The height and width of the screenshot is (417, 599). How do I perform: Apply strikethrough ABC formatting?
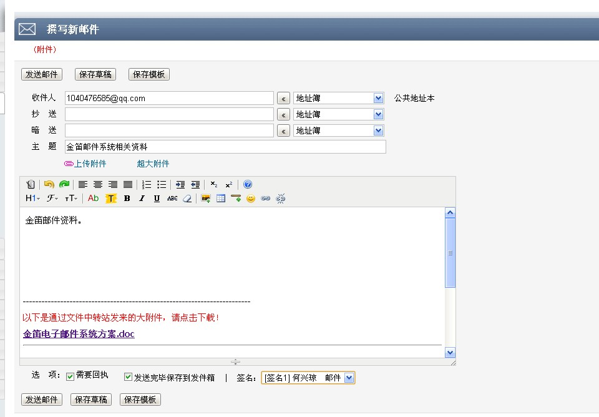point(172,199)
